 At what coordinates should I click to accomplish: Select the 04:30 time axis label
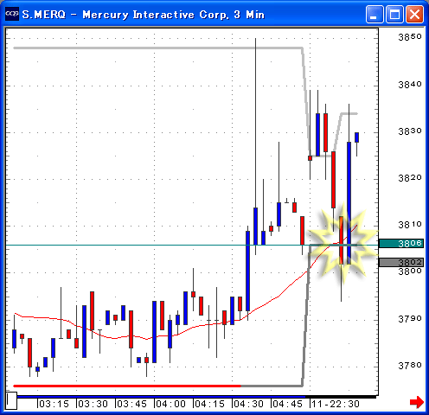248,404
